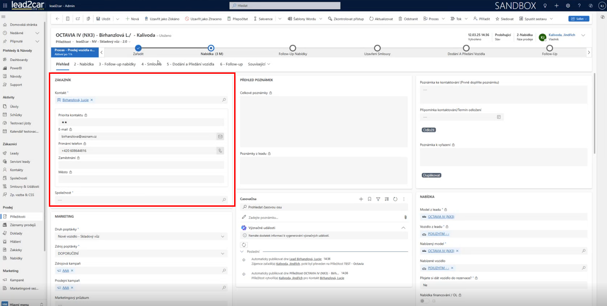Click the timeline bookmark icon

tap(370, 199)
